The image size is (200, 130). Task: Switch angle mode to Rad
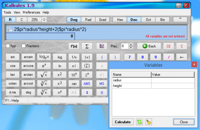88,19
